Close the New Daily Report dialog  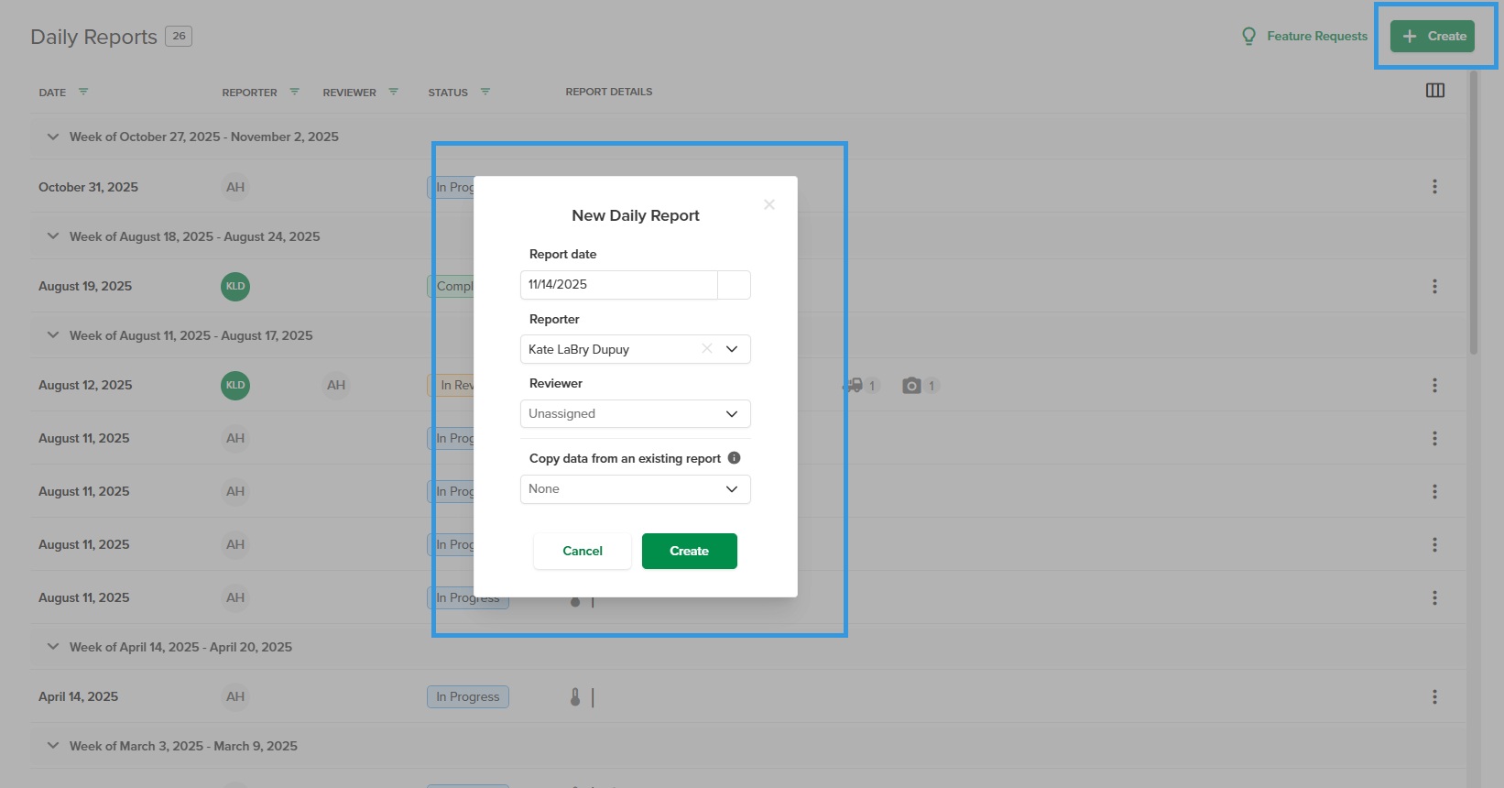point(769,204)
